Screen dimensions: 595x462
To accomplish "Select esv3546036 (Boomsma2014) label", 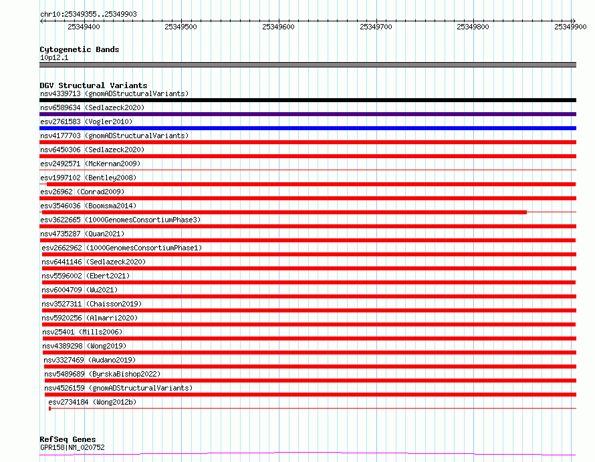I will coord(88,206).
